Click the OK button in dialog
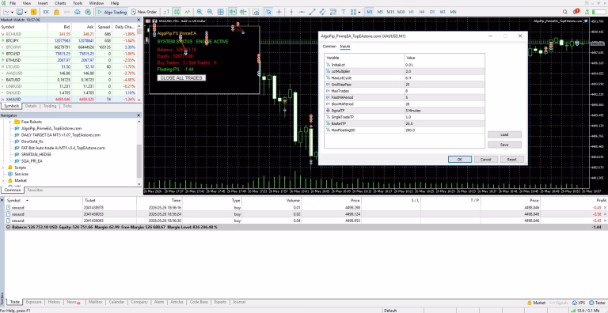The width and height of the screenshot is (608, 313). click(459, 159)
